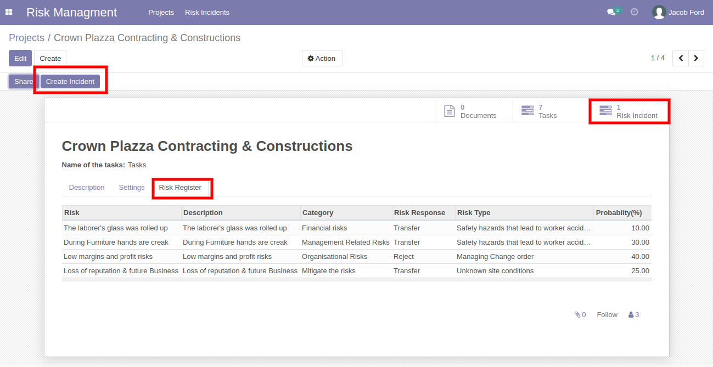Select the Low margins and profit risks row
Screen dimensions: 713x367
[356, 257]
